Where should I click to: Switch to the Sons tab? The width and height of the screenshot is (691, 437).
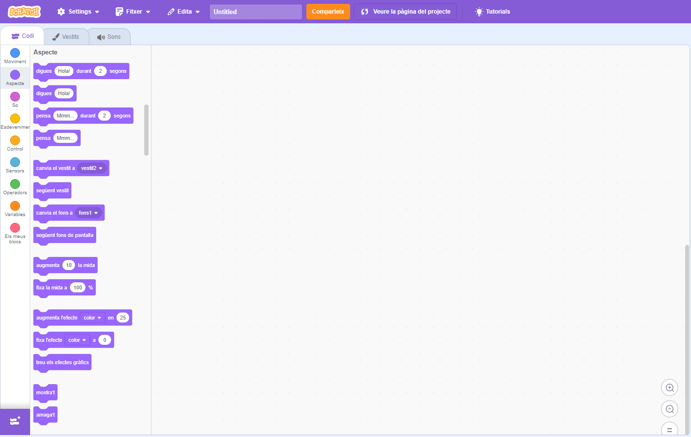pos(109,37)
